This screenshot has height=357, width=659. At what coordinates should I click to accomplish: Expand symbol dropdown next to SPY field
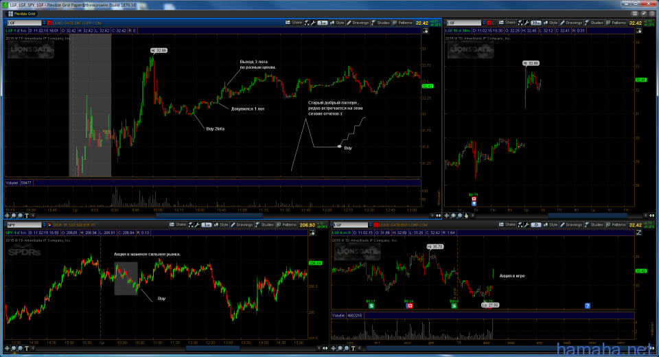[44, 225]
